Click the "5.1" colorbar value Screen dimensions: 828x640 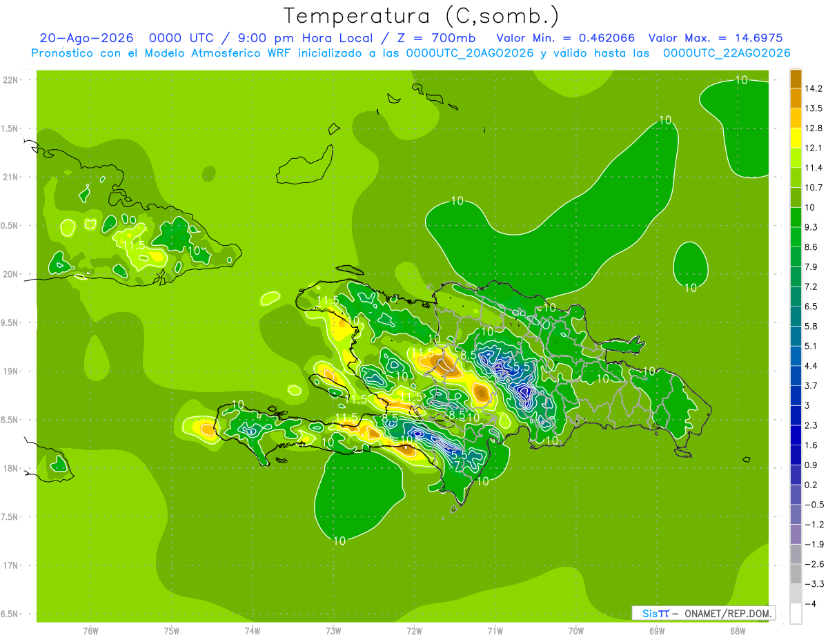tap(811, 346)
